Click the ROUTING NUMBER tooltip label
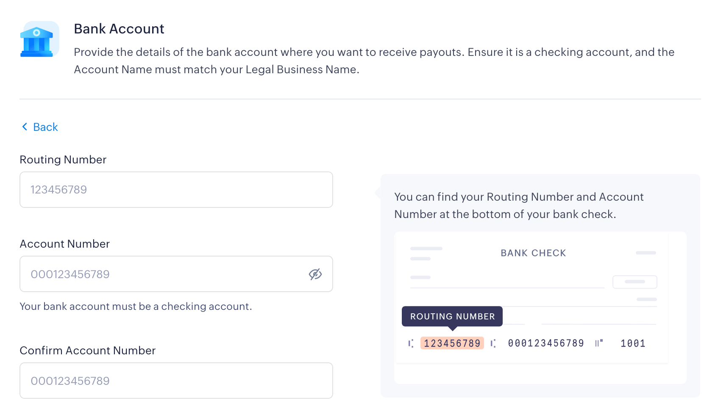The image size is (718, 414). pos(452,316)
